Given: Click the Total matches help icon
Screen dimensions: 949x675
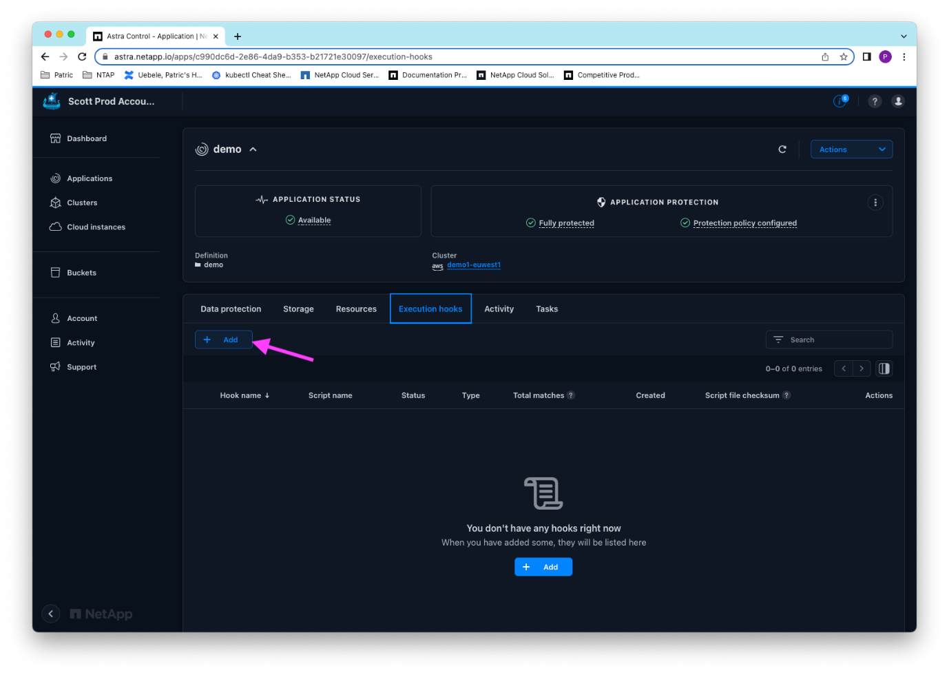Looking at the screenshot, I should coord(570,395).
